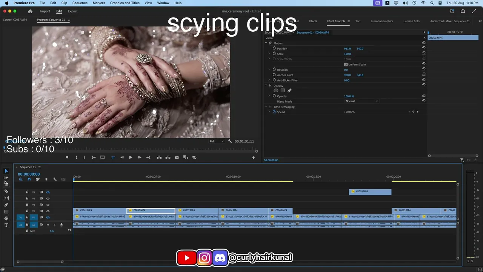Hide the V2 track output

(48, 211)
